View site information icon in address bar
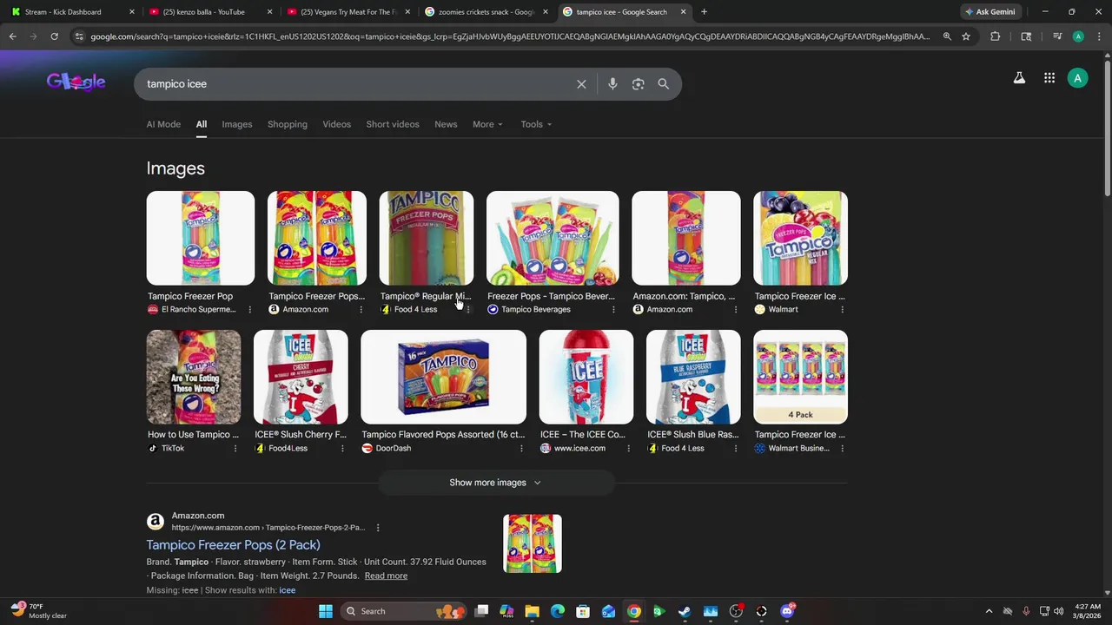Viewport: 1112px width, 625px height. pos(79,36)
